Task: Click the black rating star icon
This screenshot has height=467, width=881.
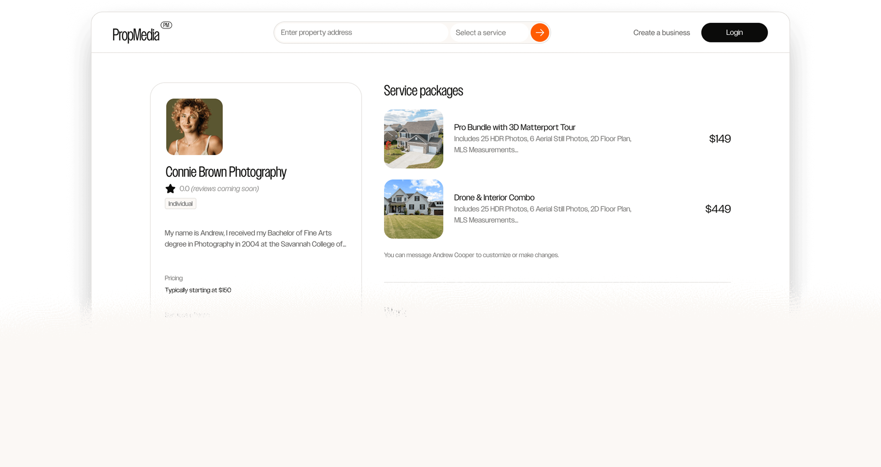Action: click(x=170, y=189)
